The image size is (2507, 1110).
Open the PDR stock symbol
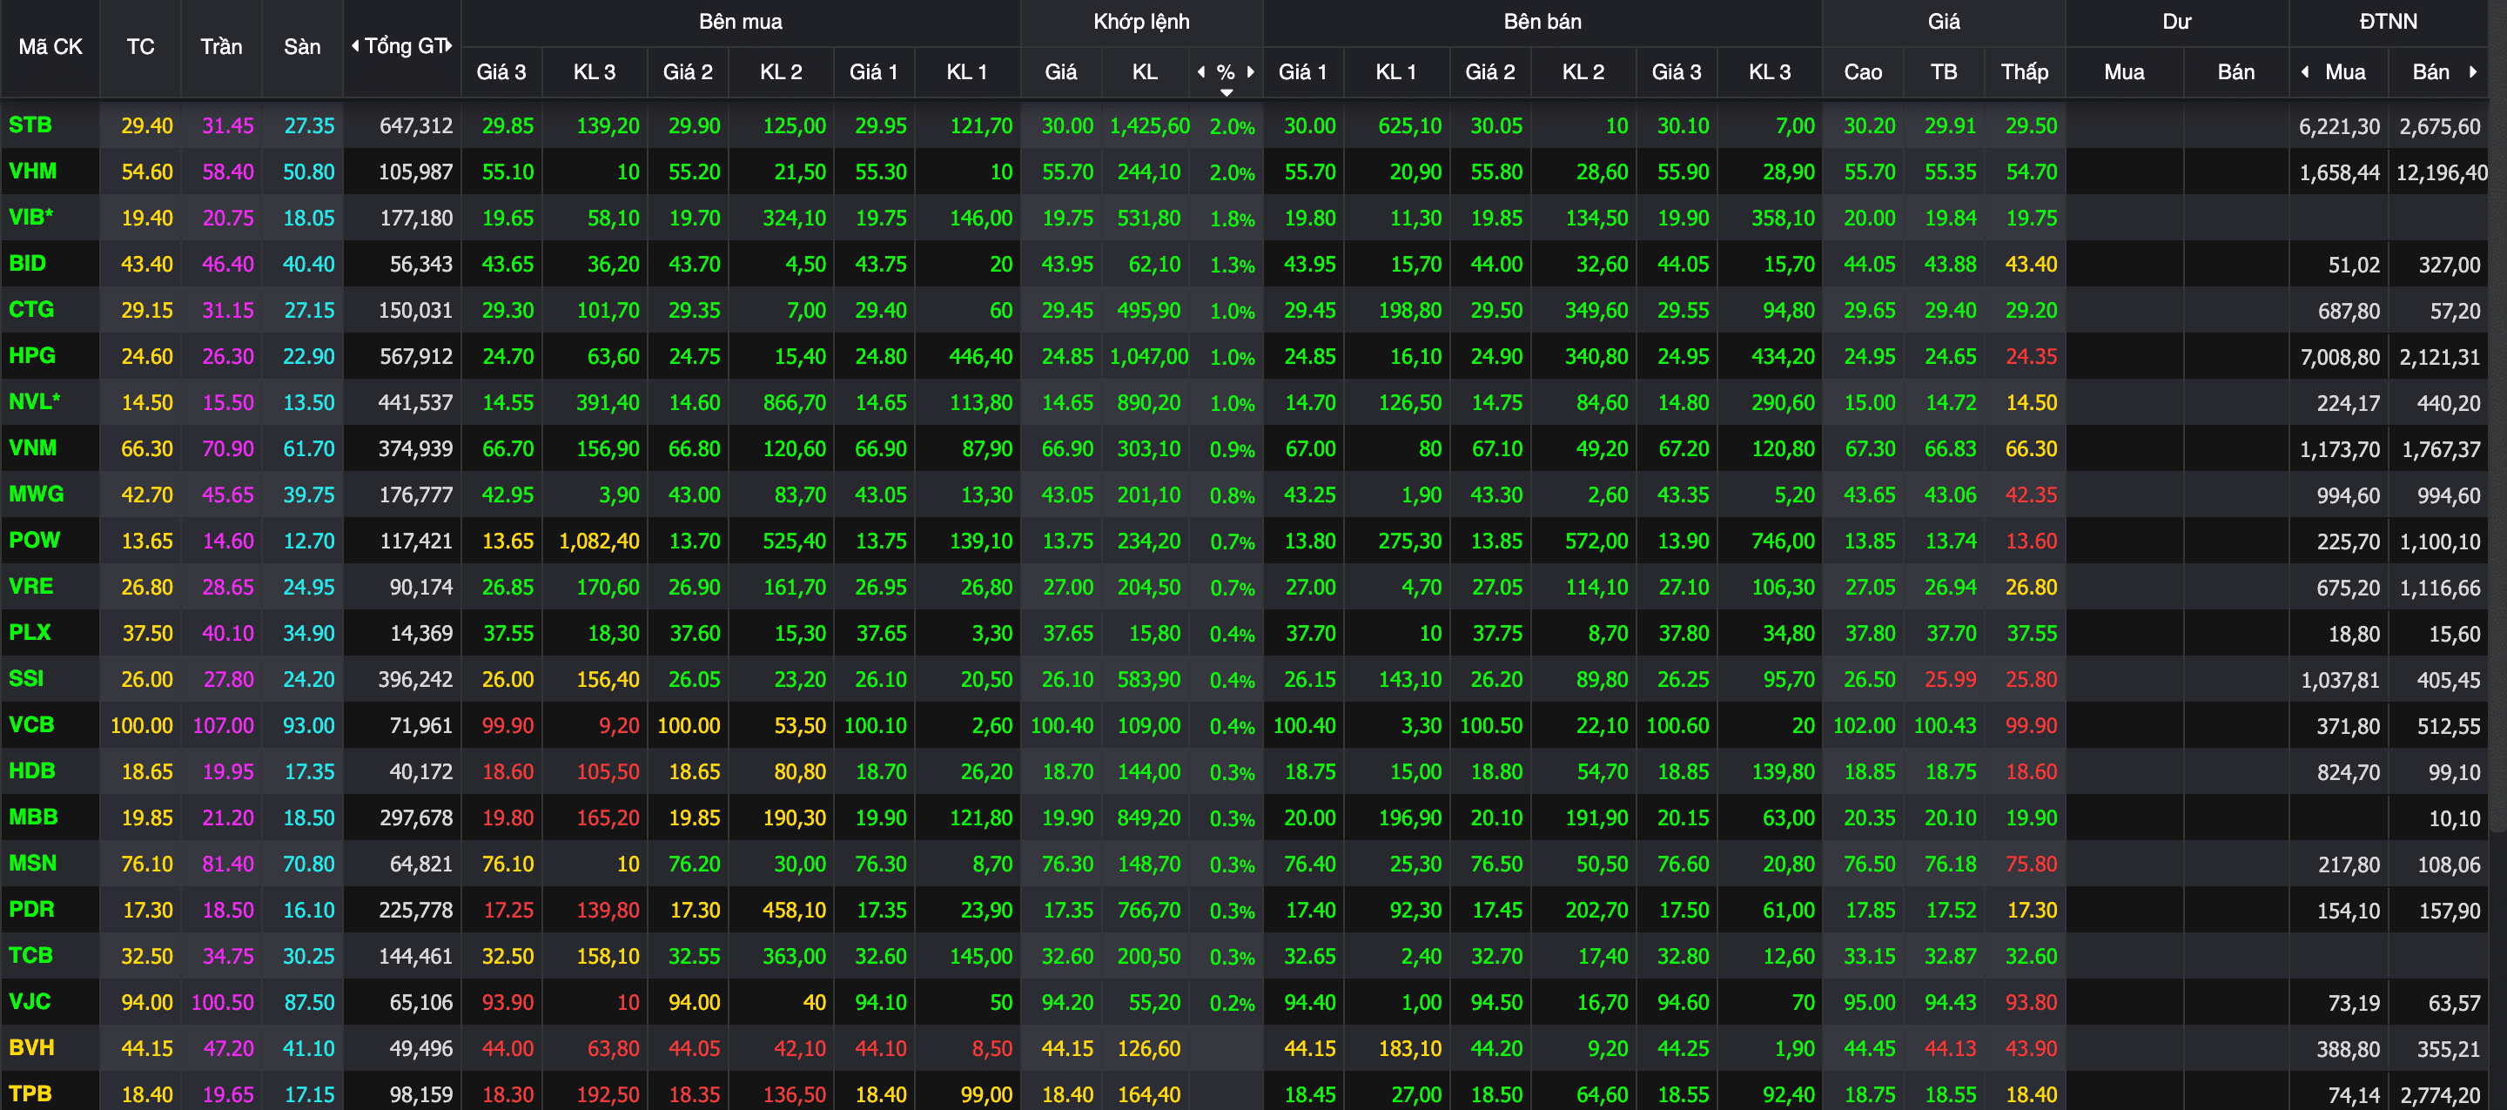point(32,908)
